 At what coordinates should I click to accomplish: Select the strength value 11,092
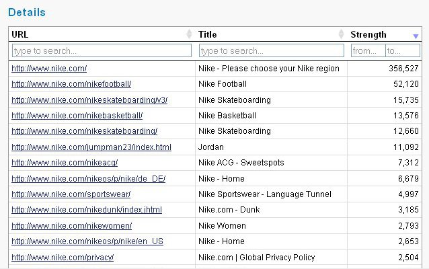[x=406, y=147]
